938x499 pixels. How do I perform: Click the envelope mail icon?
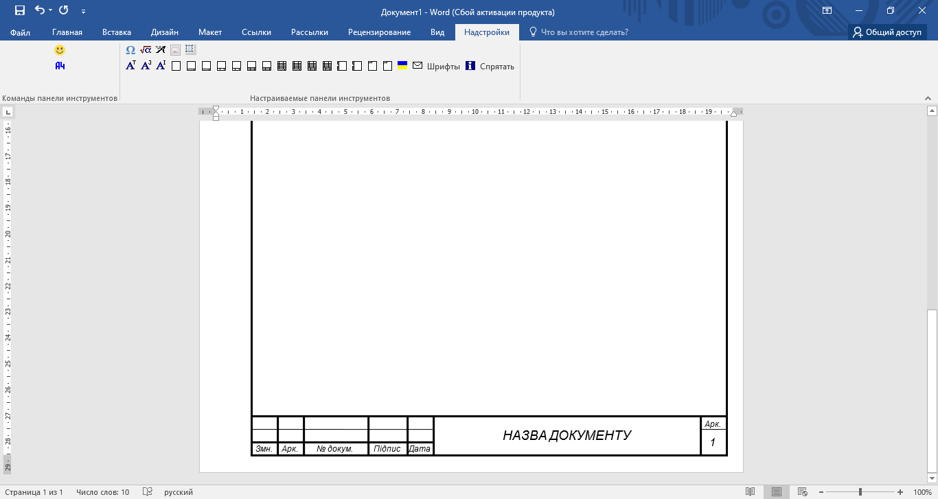pos(417,66)
